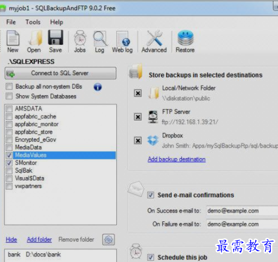Viewport: 278px width, 262px height.
Task: Remove the FTP Server destination X box
Action: coord(138,117)
